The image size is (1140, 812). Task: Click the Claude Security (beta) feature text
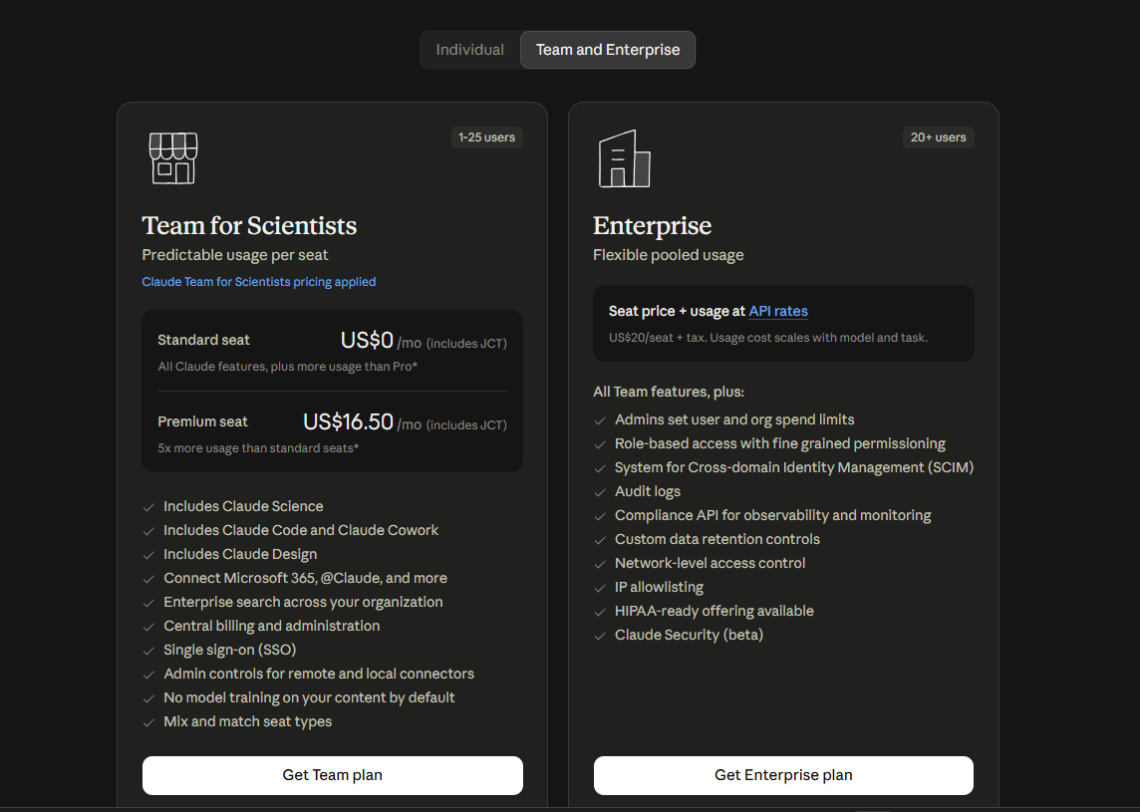pos(690,636)
